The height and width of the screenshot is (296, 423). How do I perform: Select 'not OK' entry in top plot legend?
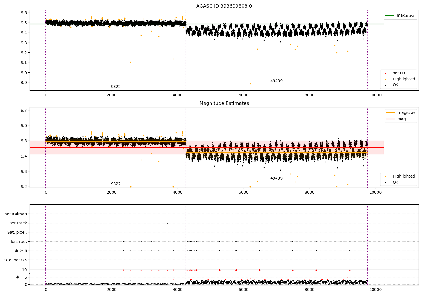[x=399, y=73]
